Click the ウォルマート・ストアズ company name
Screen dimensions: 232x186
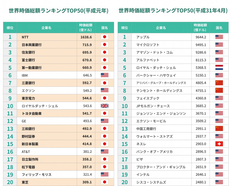pos(154,137)
